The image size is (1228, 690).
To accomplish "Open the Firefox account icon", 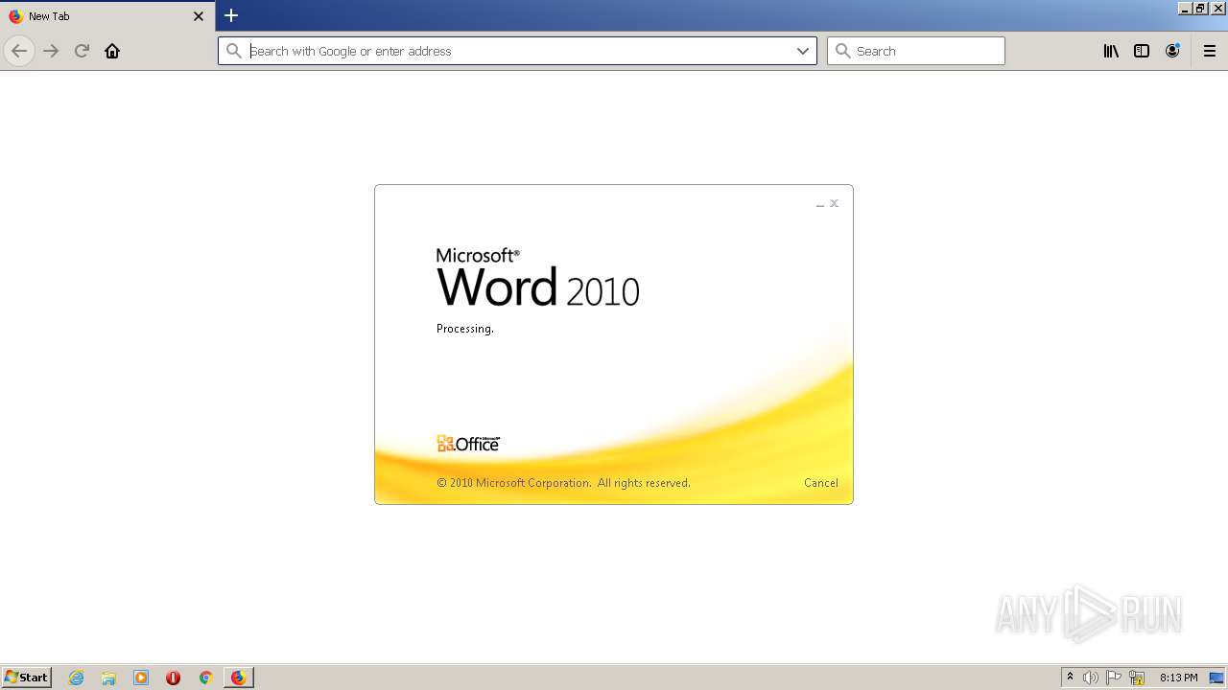I will point(1172,51).
